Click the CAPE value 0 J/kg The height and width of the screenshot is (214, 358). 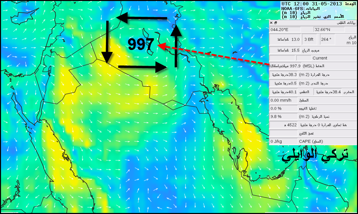coord(284,141)
